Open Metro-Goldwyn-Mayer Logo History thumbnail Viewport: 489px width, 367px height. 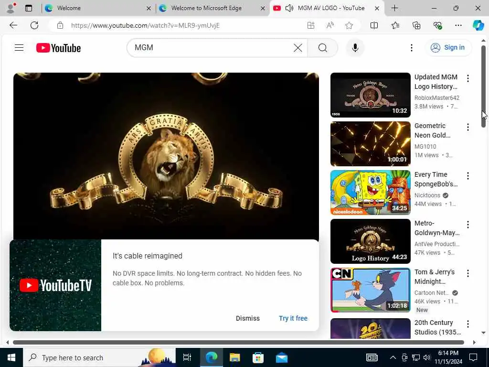click(x=371, y=241)
